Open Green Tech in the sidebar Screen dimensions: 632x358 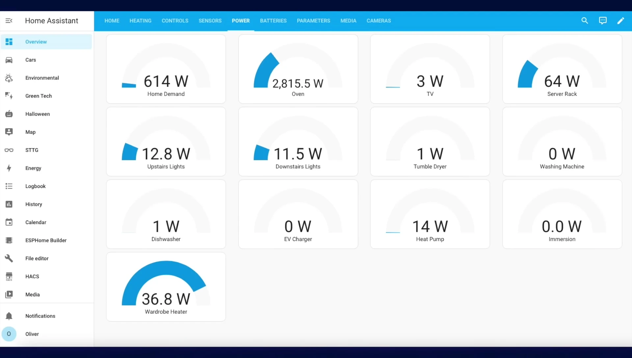(39, 96)
